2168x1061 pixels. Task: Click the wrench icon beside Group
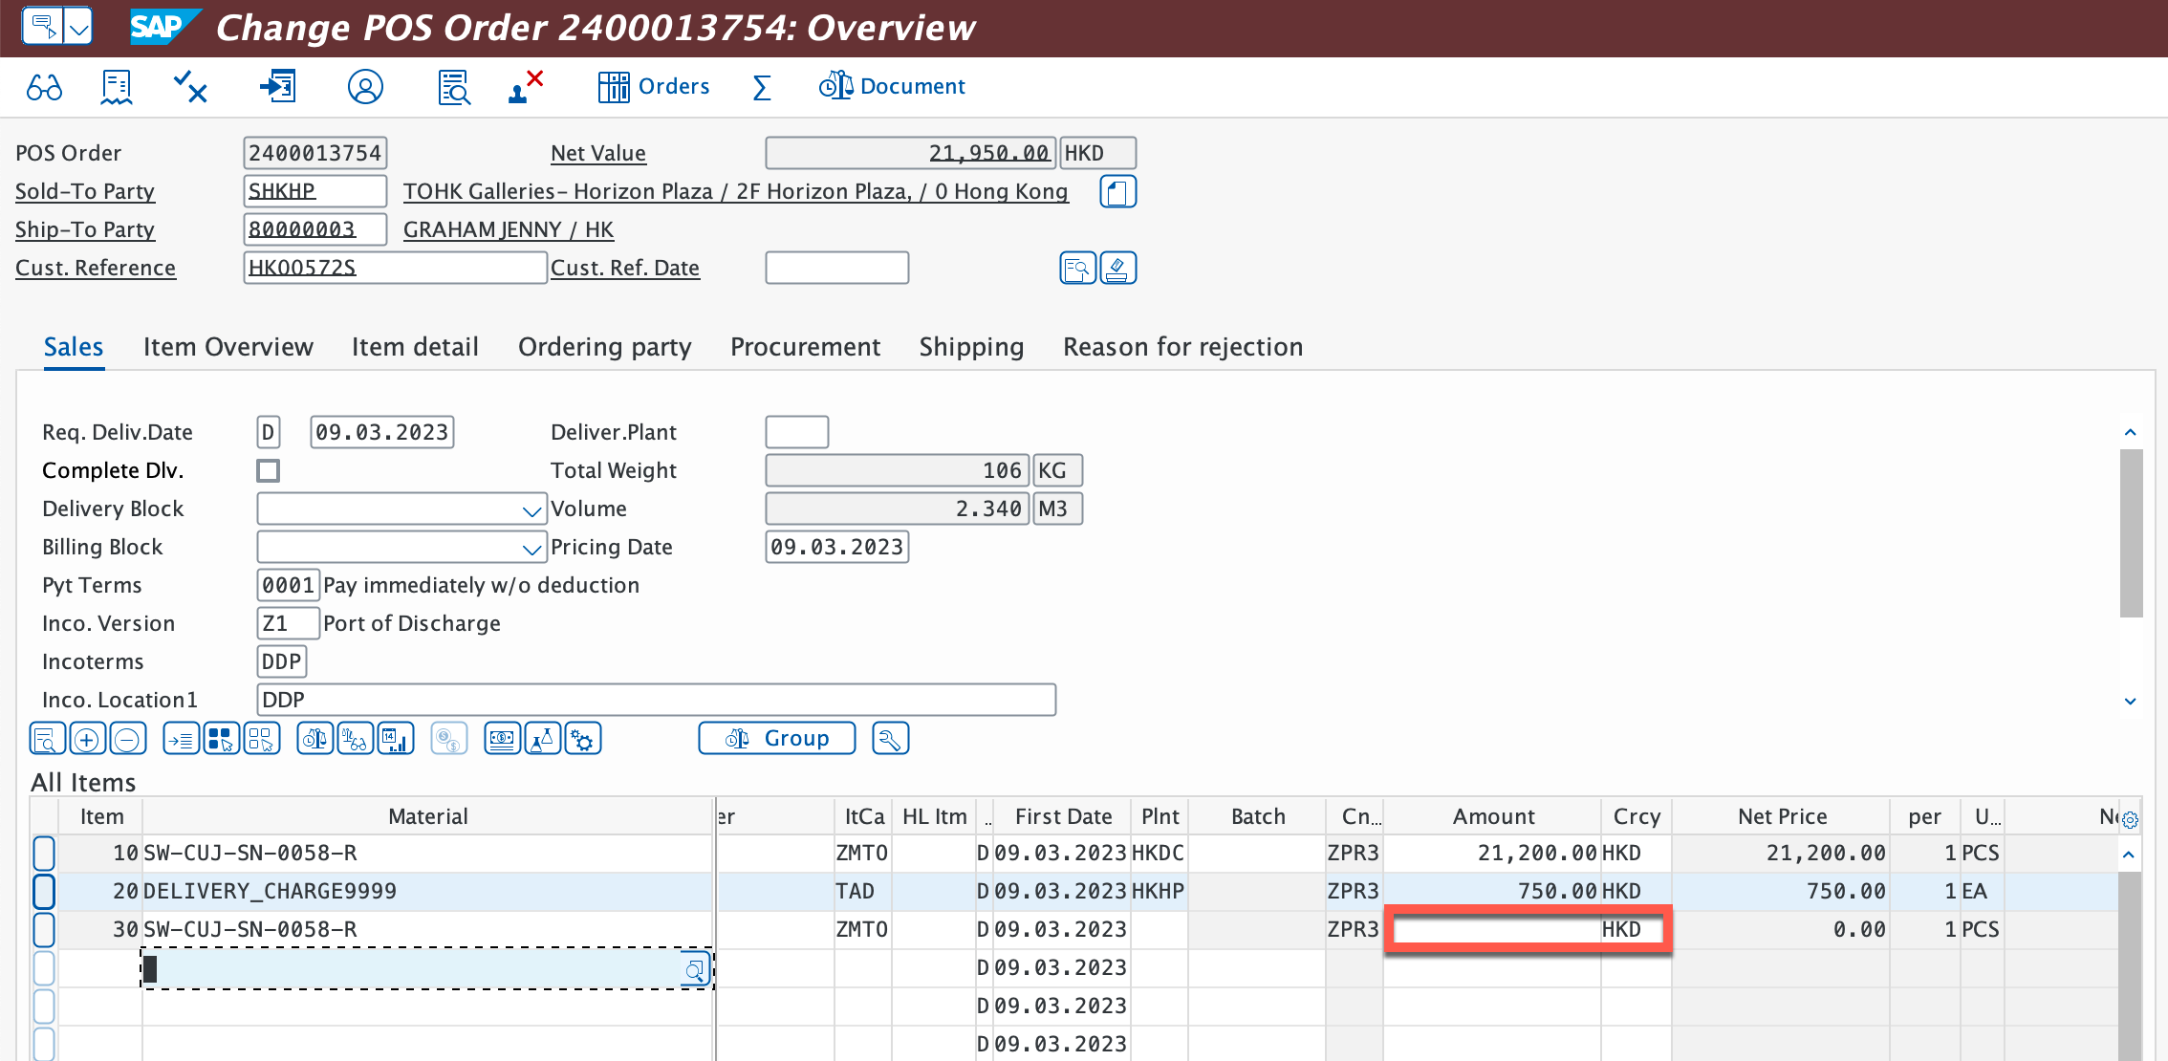[890, 739]
